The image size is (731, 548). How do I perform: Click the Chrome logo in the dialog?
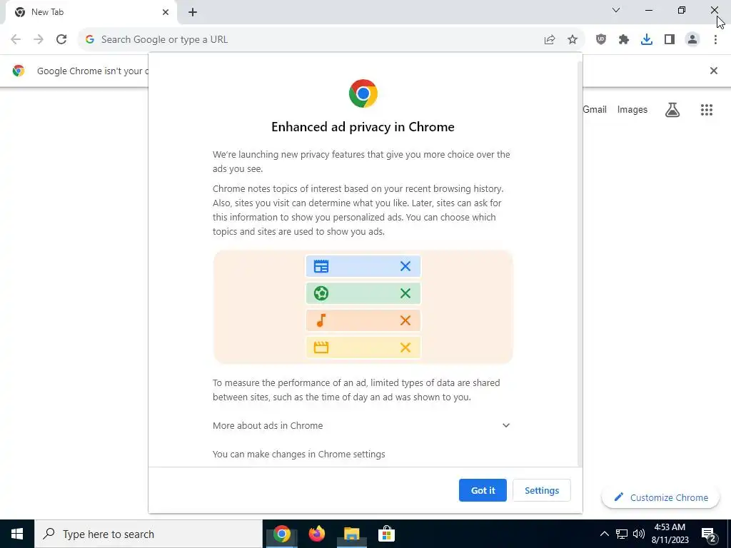[x=363, y=93]
